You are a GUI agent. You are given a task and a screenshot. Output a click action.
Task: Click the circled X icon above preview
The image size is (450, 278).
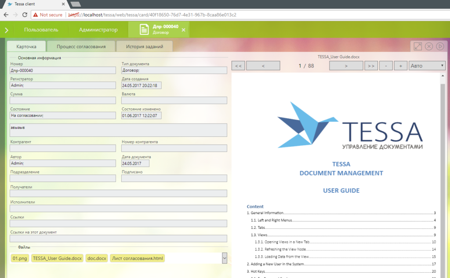coord(429,46)
